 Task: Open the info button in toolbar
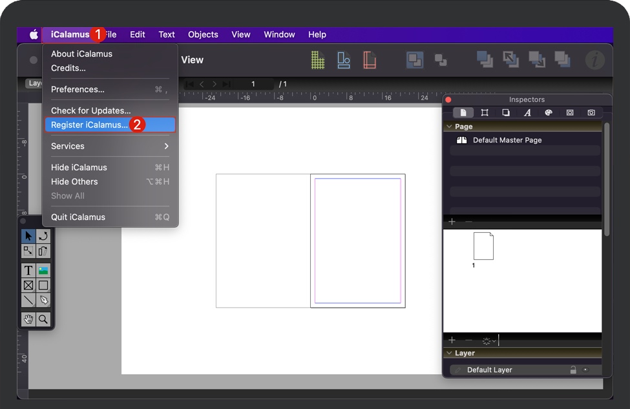pos(594,60)
